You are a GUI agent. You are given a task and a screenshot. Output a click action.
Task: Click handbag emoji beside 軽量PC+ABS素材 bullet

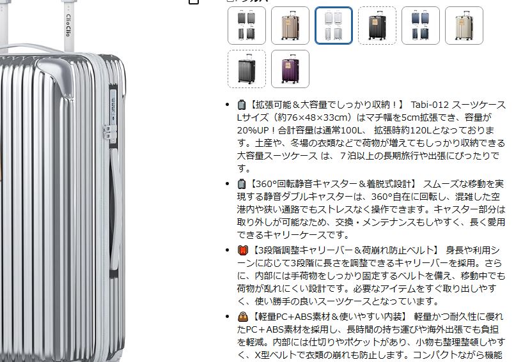tap(242, 317)
